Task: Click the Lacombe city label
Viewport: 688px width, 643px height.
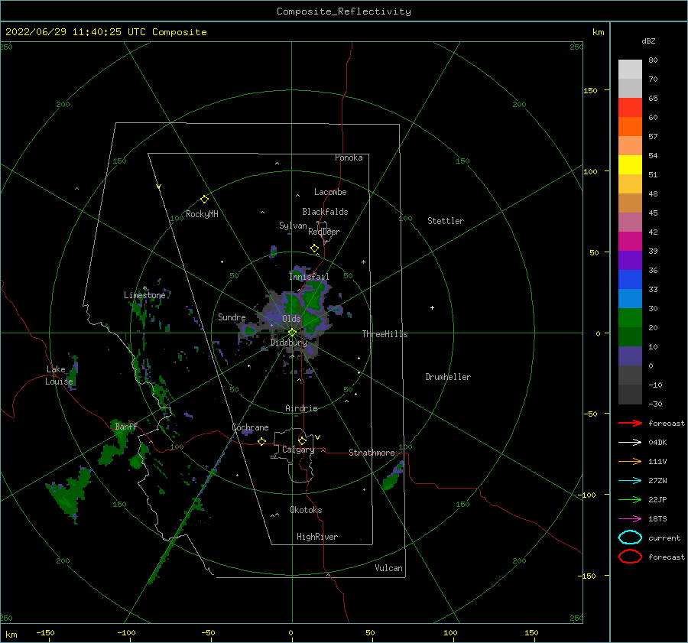Action: pos(330,192)
